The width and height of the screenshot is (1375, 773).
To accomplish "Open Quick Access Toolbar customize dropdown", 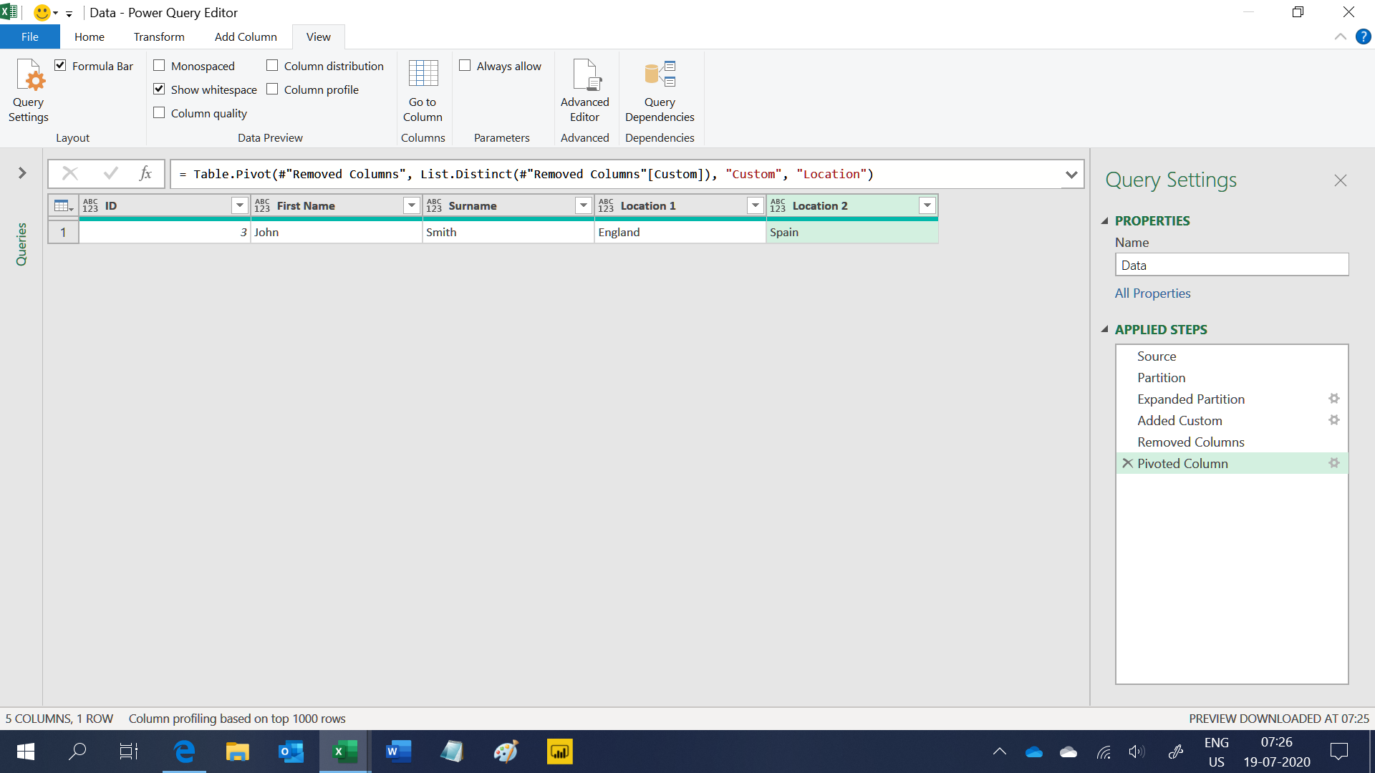I will pyautogui.click(x=69, y=14).
